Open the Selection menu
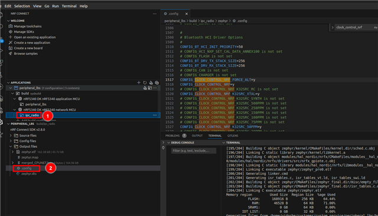Image resolution: width=378 pixels, height=216 pixels. tap(22, 6)
